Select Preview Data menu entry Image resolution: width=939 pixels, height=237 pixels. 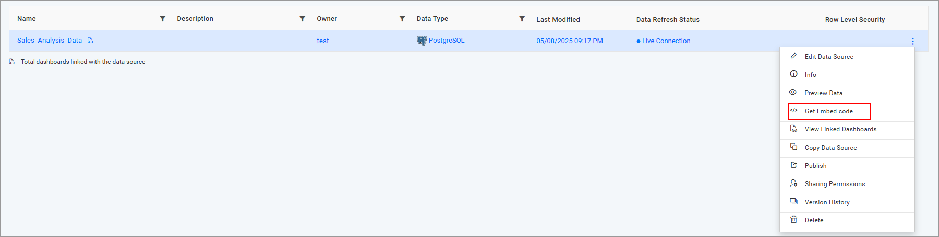847,94
